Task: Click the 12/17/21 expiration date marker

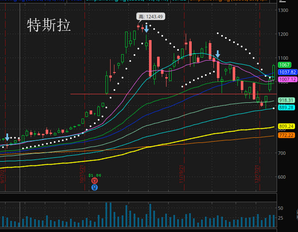Action: [x=257, y=174]
